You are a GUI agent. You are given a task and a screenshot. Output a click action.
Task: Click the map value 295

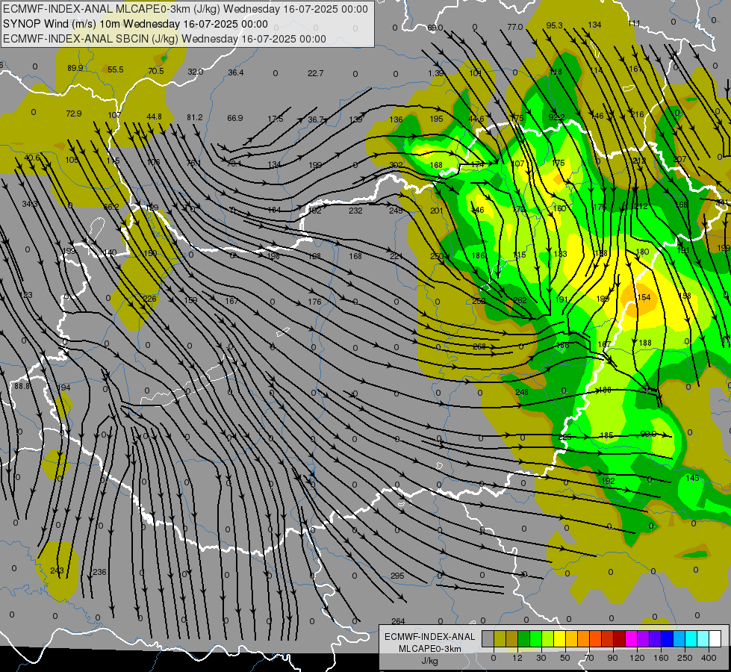click(397, 576)
